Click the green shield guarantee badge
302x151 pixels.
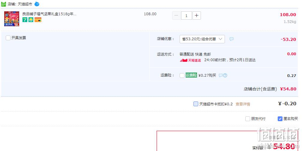click(31, 20)
